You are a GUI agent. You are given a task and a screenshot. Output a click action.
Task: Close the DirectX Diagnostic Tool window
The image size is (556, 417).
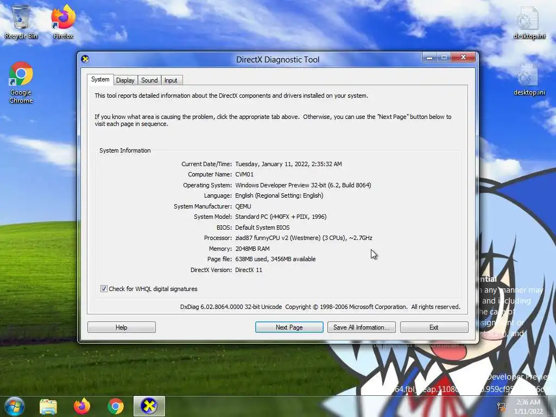463,57
